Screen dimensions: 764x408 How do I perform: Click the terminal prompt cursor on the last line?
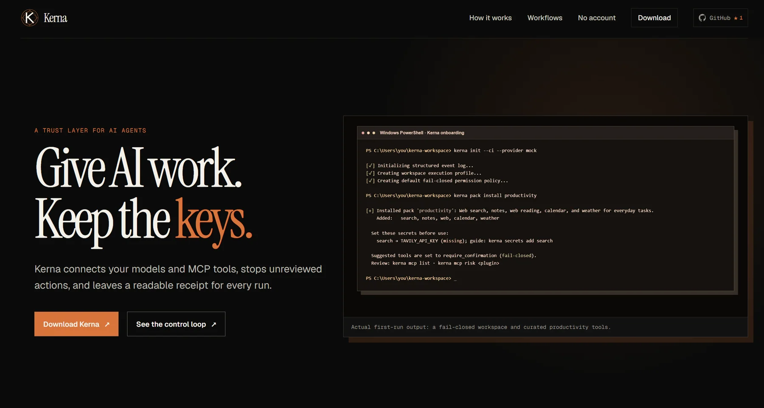455,279
